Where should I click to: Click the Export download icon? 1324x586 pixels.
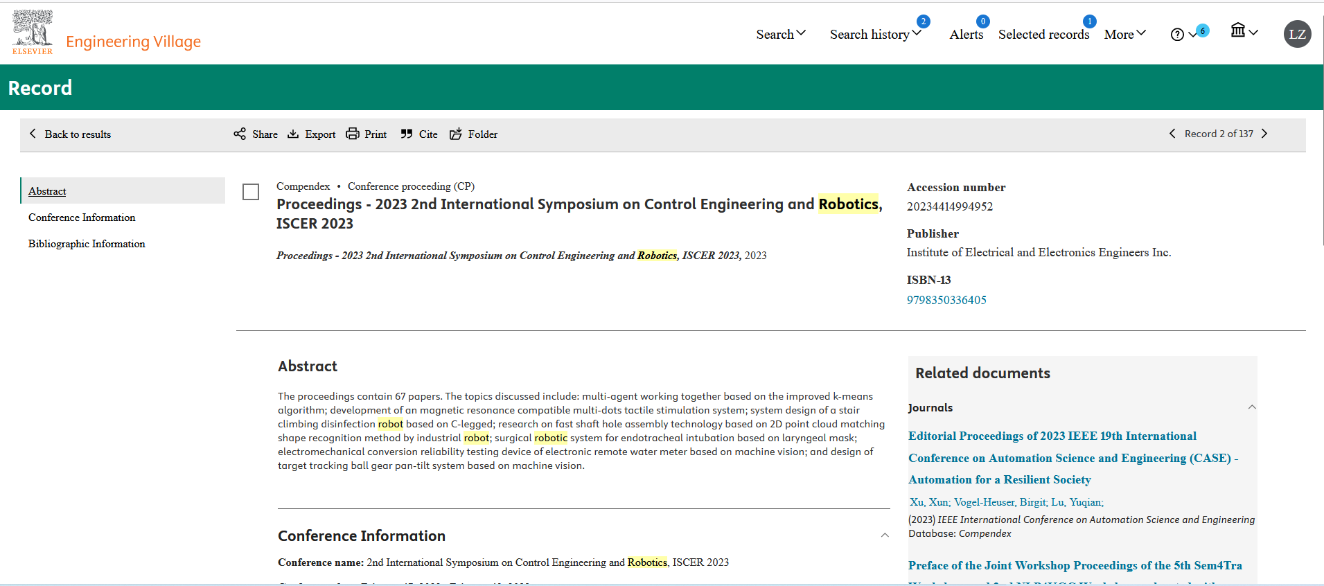(x=293, y=134)
